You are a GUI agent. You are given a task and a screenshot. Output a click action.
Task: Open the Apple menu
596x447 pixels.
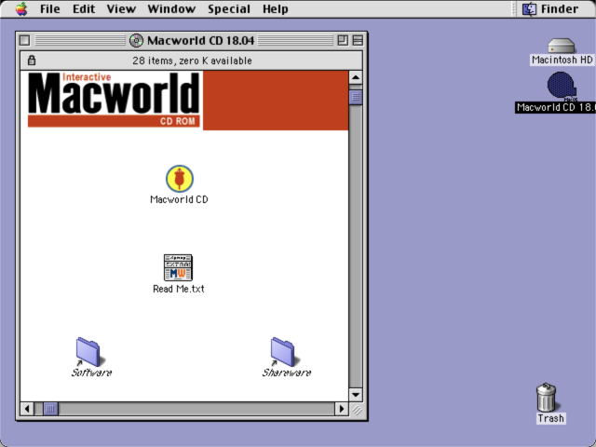click(x=21, y=8)
